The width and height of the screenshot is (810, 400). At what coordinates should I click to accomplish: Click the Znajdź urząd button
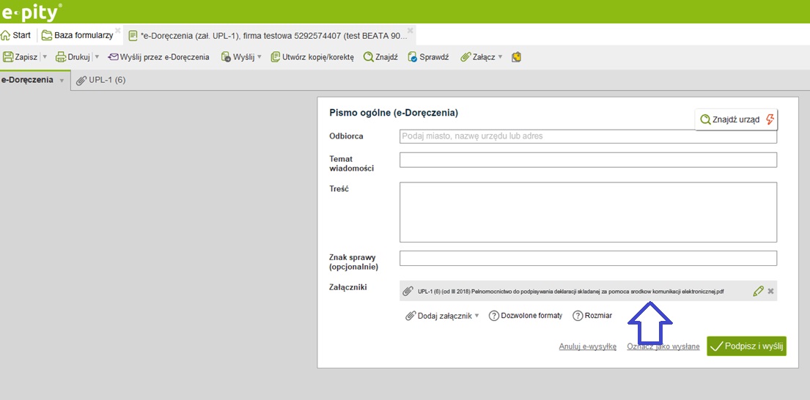[x=736, y=119]
